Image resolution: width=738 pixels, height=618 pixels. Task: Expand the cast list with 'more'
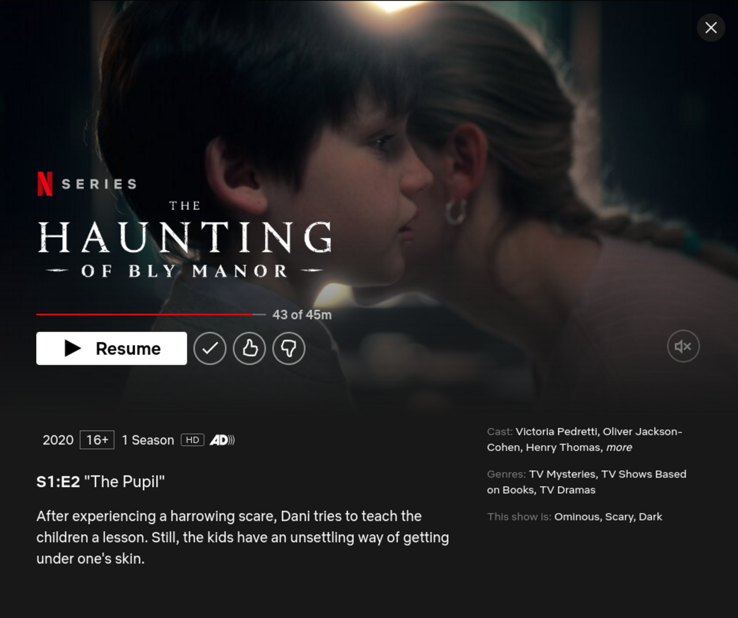point(619,448)
